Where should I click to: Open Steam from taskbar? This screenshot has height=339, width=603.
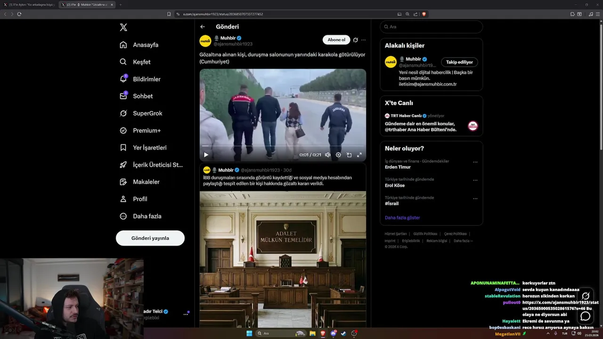(343, 333)
